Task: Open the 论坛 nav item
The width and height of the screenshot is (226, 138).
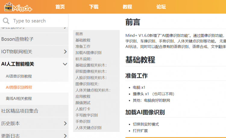Action: click(x=161, y=7)
